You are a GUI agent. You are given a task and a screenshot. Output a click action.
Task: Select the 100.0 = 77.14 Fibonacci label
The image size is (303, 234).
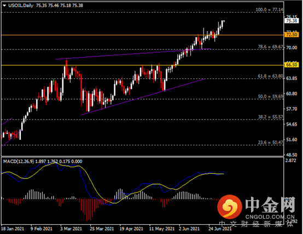click(x=270, y=10)
